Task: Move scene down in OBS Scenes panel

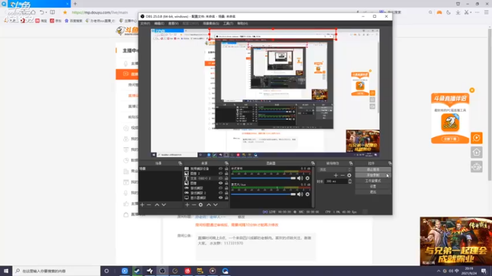Action: [164, 205]
